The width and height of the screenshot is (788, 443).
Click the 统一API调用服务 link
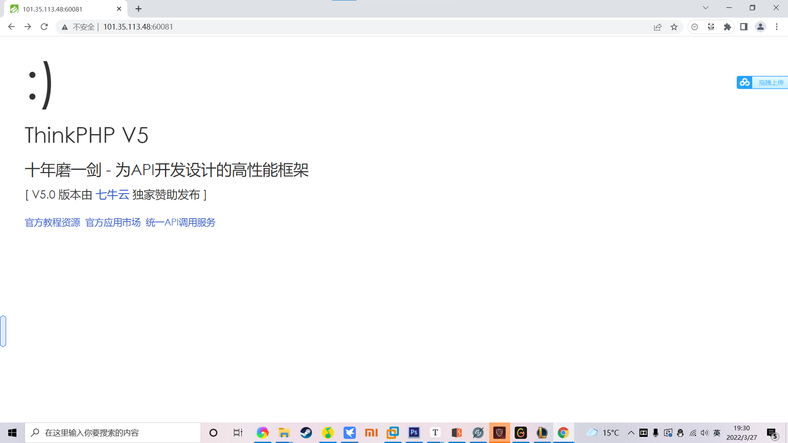click(x=181, y=222)
